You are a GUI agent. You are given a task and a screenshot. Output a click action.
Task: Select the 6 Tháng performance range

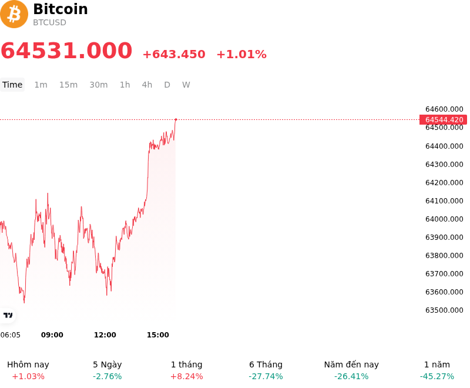pos(266,370)
